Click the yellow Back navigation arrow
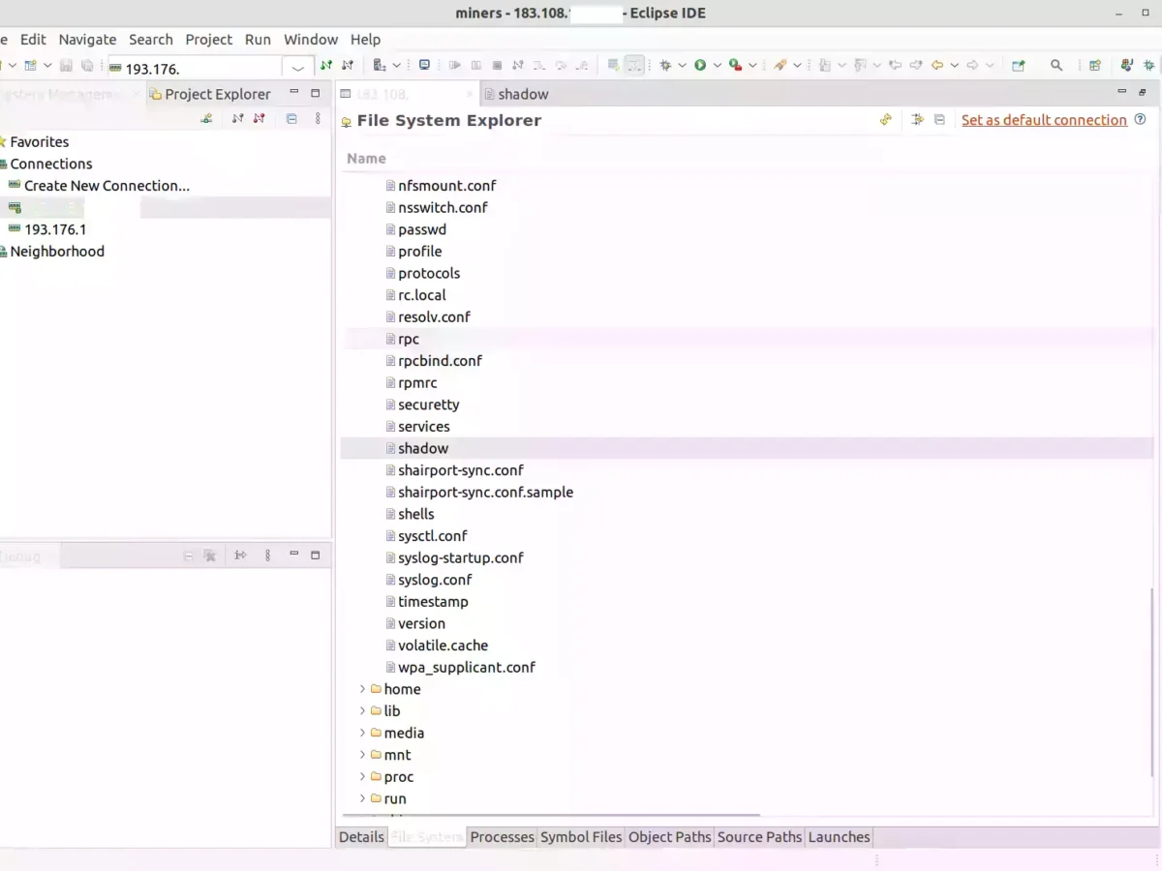The image size is (1162, 871). pos(937,66)
